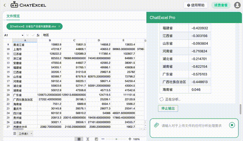Click spreadsheet cell 广西壮族自治区
243x141 pixels.
[x=25, y=100]
